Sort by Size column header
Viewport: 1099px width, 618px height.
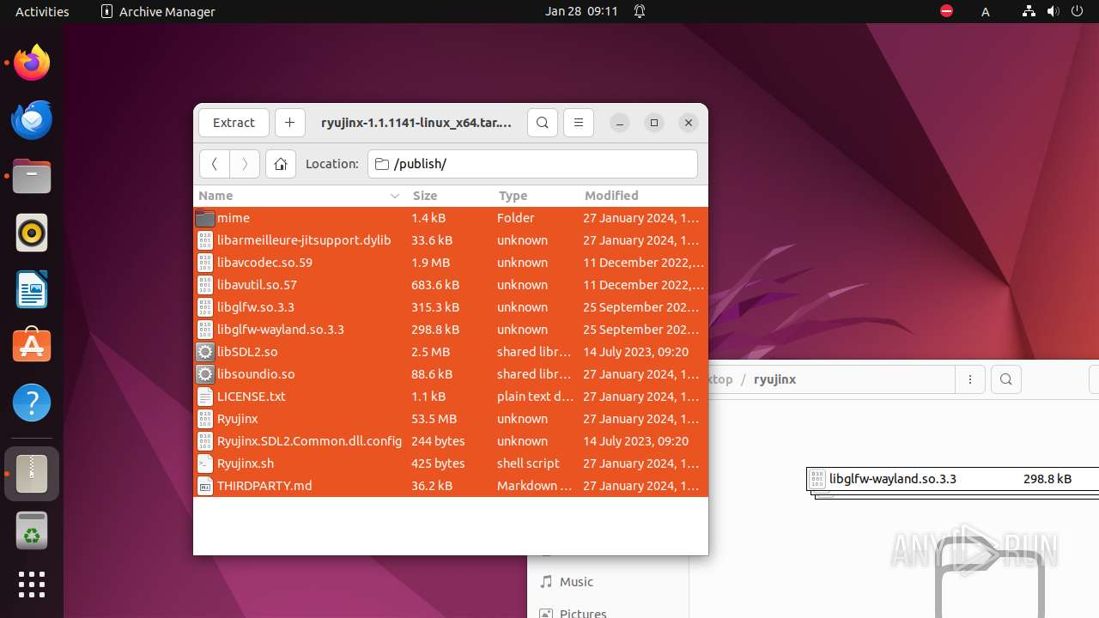click(450, 196)
